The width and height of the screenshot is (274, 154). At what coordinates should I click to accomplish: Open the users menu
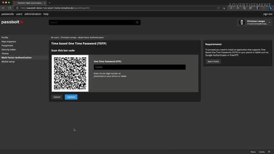19,14
